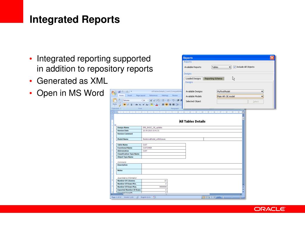The image size is (305, 228).
Task: Click the Save icon in Quick Access toolbar
Action: (119, 91)
